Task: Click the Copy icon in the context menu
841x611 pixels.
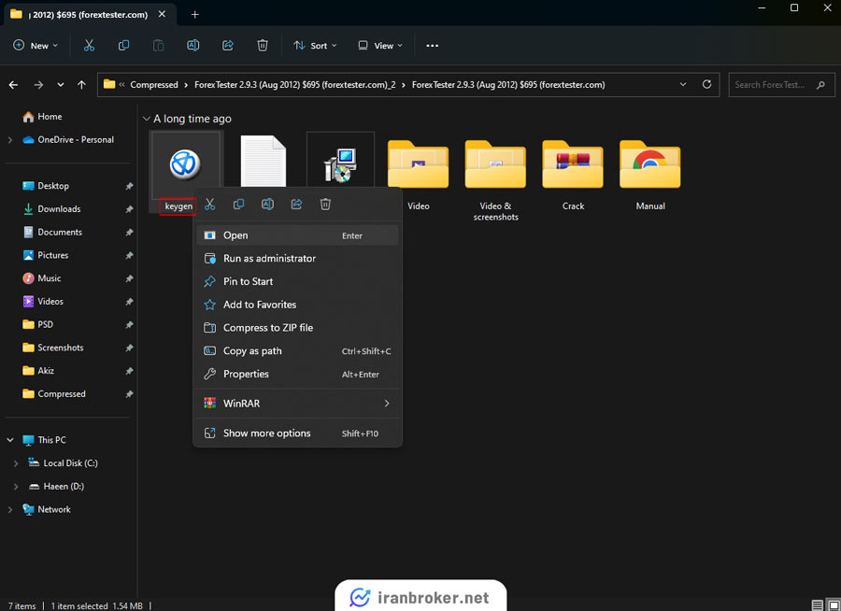Action: pyautogui.click(x=238, y=204)
